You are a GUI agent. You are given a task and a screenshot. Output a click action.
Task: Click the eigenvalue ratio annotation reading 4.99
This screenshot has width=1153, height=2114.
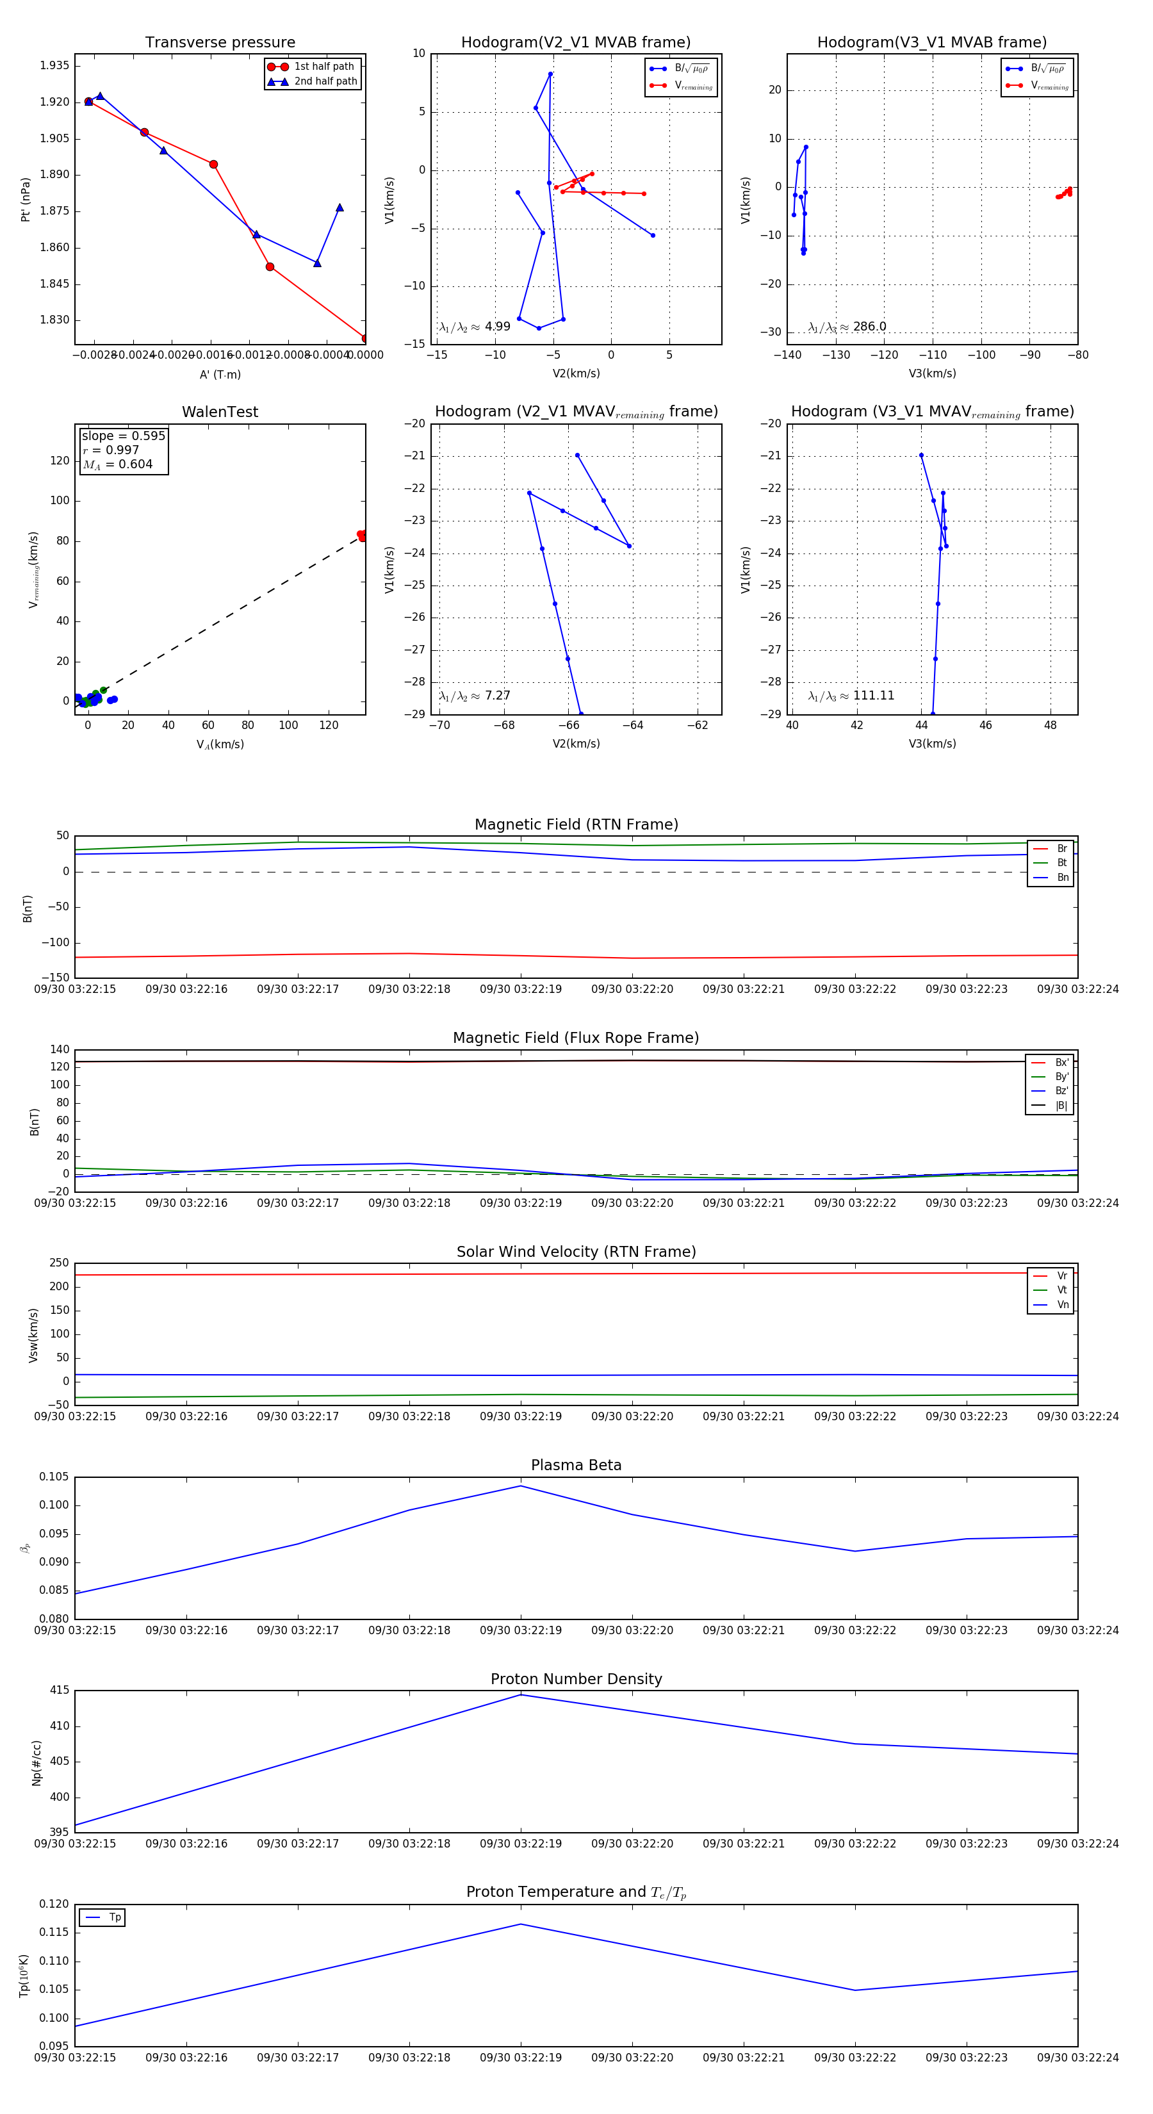475,327
